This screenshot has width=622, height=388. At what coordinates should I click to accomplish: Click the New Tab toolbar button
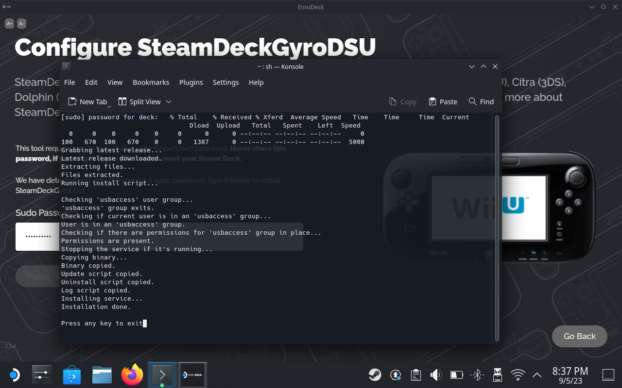(x=87, y=101)
